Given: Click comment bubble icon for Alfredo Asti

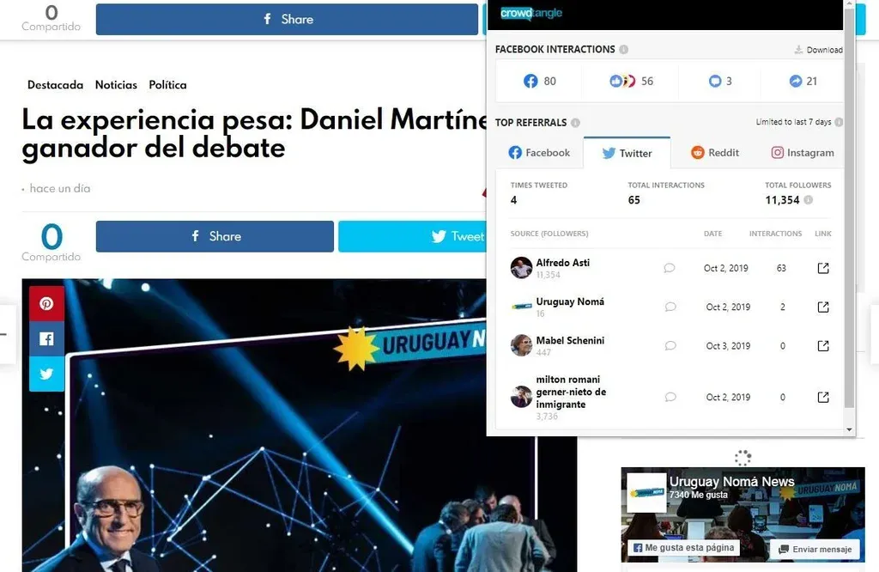Looking at the screenshot, I should (670, 268).
